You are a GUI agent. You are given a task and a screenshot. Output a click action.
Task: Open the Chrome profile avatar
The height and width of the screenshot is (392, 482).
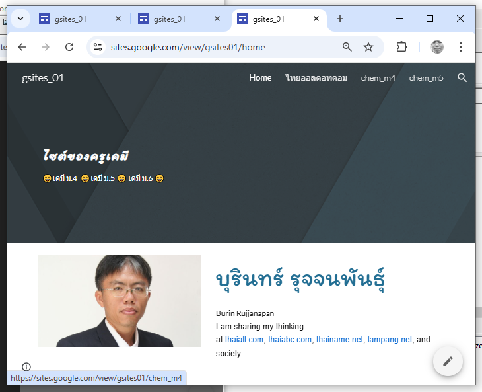coord(437,47)
